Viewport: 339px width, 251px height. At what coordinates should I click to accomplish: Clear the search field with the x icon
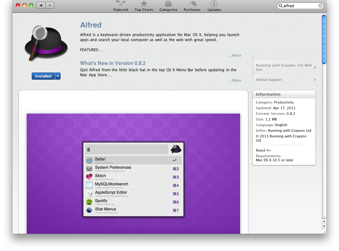click(320, 6)
